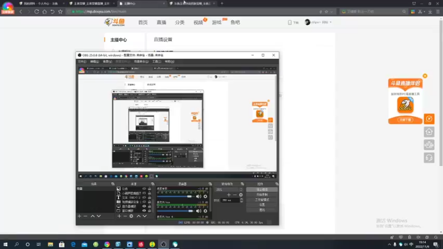Reload the page in the browser toolbar
Viewport: 443px width, 249px height.
tap(37, 12)
